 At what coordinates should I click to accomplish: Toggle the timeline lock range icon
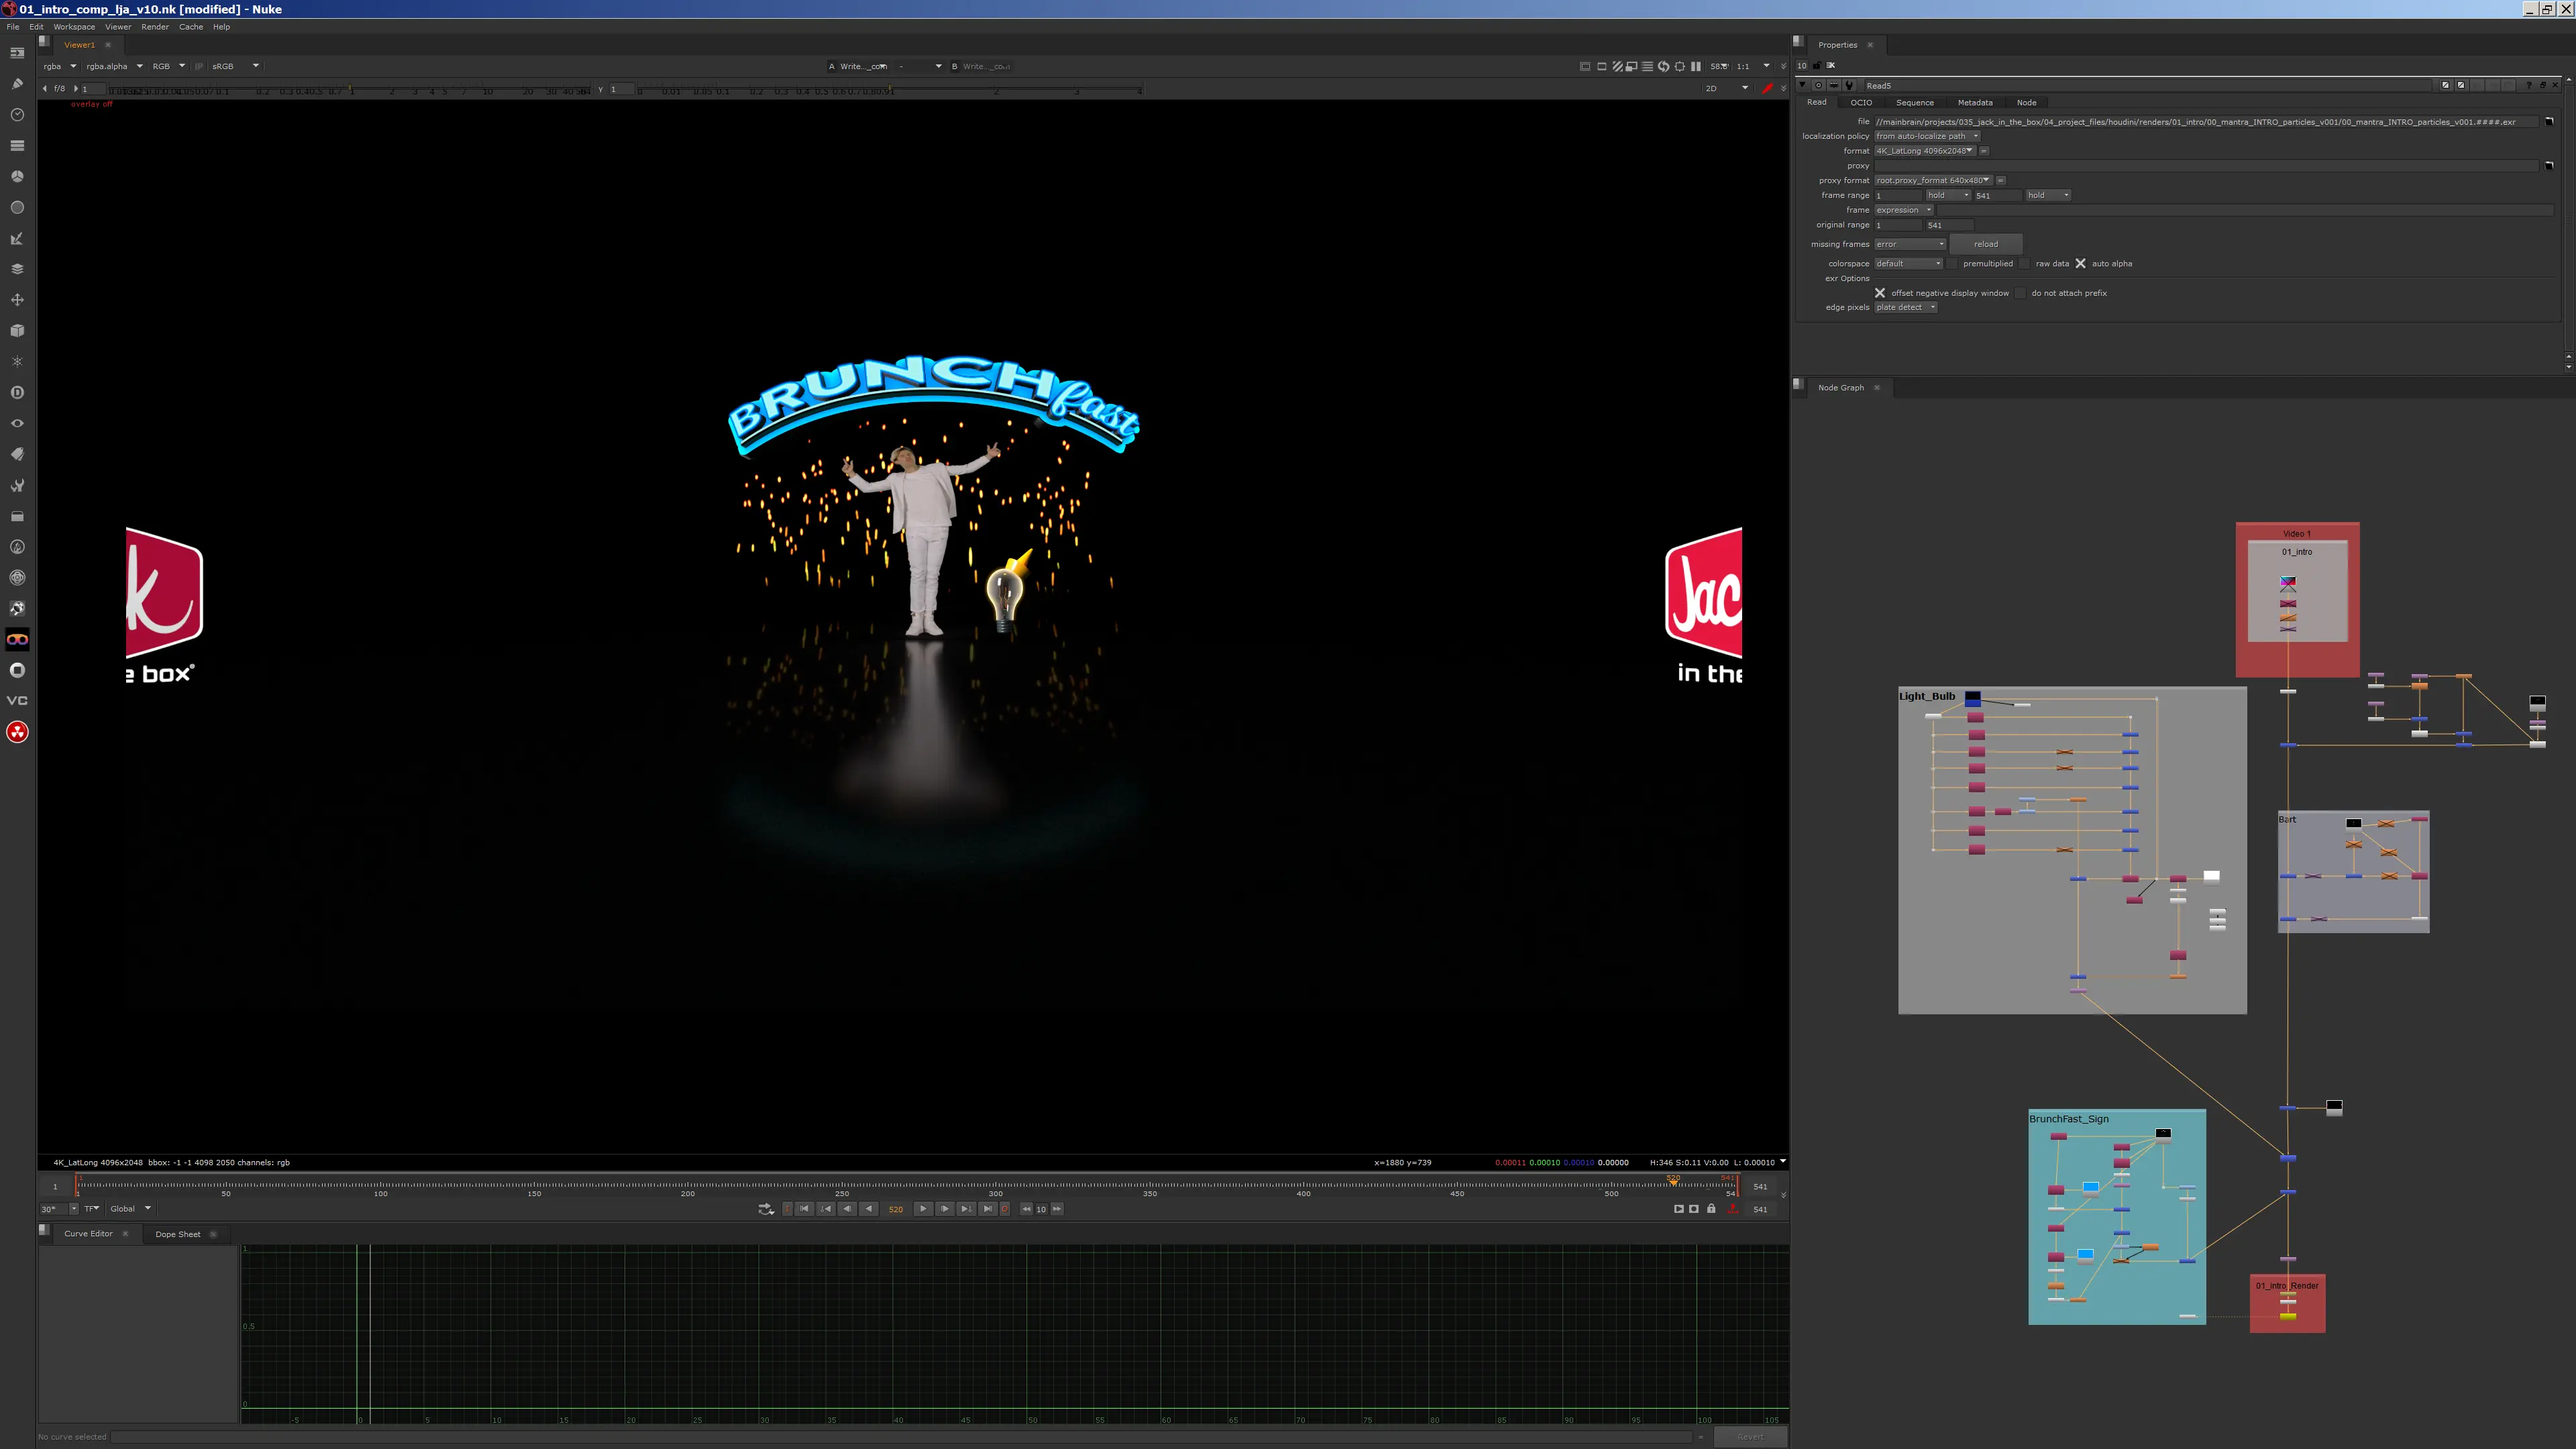click(1711, 1209)
